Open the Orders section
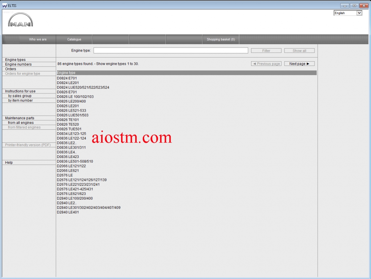Screen dimensions: 371x279 coord(11,69)
